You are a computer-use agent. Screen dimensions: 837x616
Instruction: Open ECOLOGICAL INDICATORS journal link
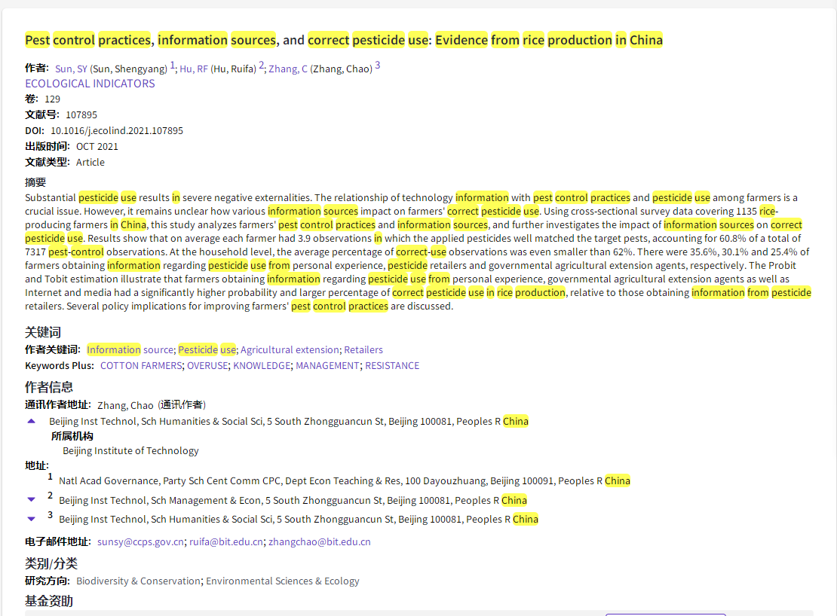pyautogui.click(x=90, y=84)
